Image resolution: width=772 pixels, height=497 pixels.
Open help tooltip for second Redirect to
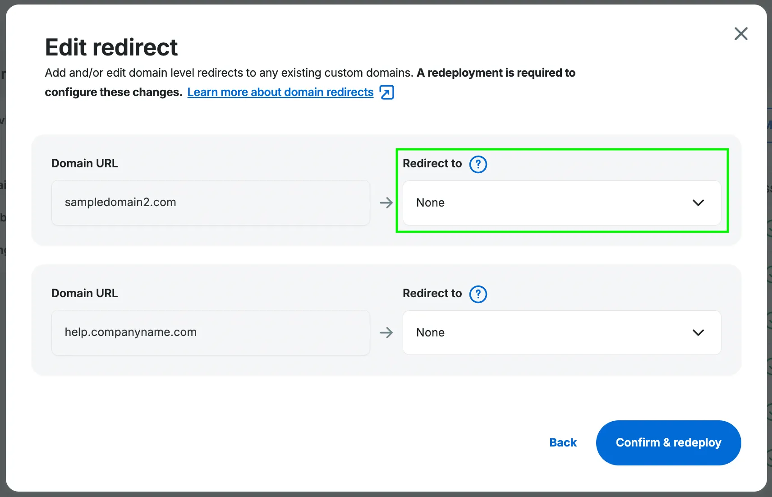tap(478, 294)
